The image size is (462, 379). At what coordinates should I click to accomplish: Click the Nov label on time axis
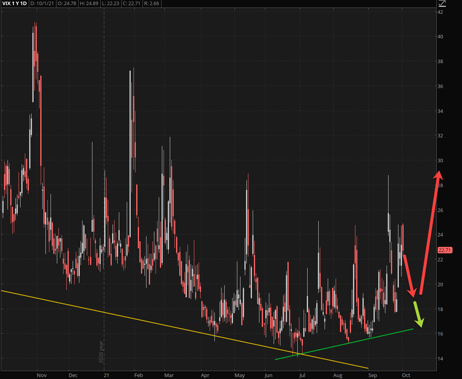pyautogui.click(x=41, y=375)
